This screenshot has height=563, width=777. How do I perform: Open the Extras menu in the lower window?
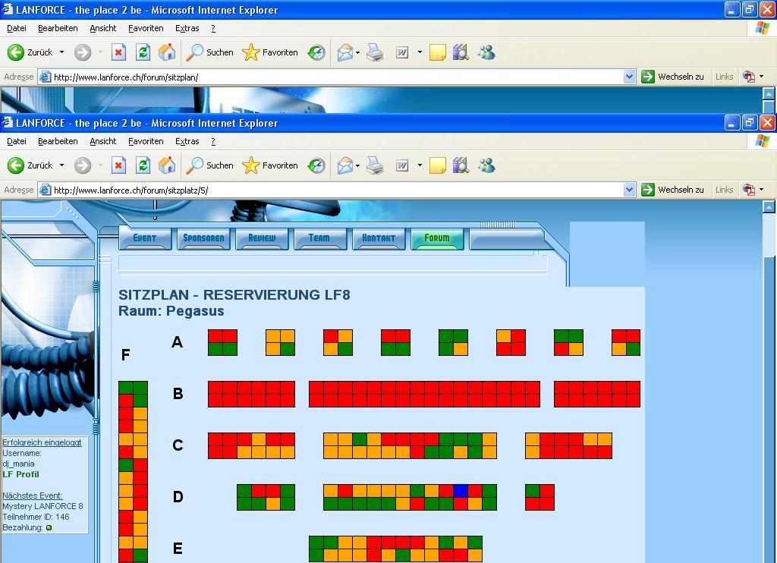[x=187, y=141]
